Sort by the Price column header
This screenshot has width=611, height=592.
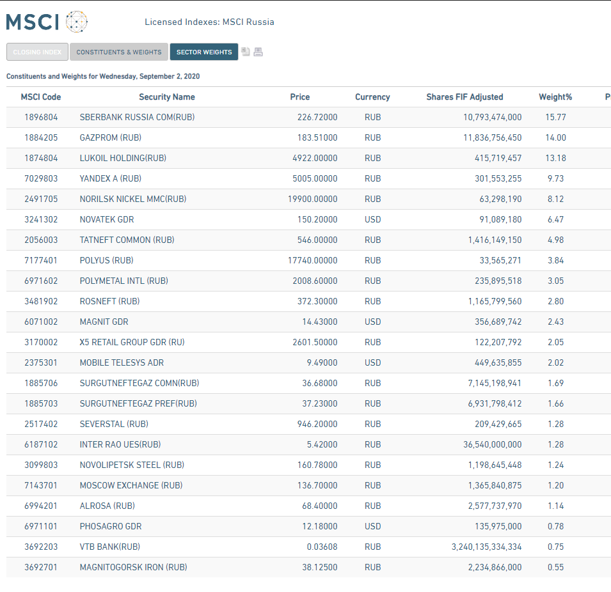point(300,97)
